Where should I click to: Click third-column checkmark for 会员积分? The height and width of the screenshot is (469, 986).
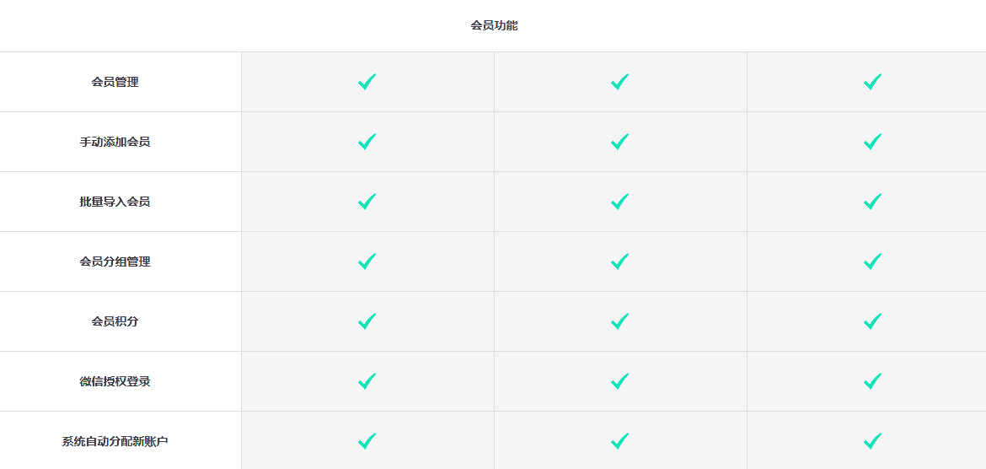click(x=872, y=321)
